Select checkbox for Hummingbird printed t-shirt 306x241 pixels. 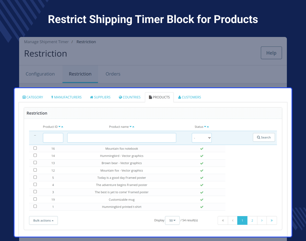35,206
